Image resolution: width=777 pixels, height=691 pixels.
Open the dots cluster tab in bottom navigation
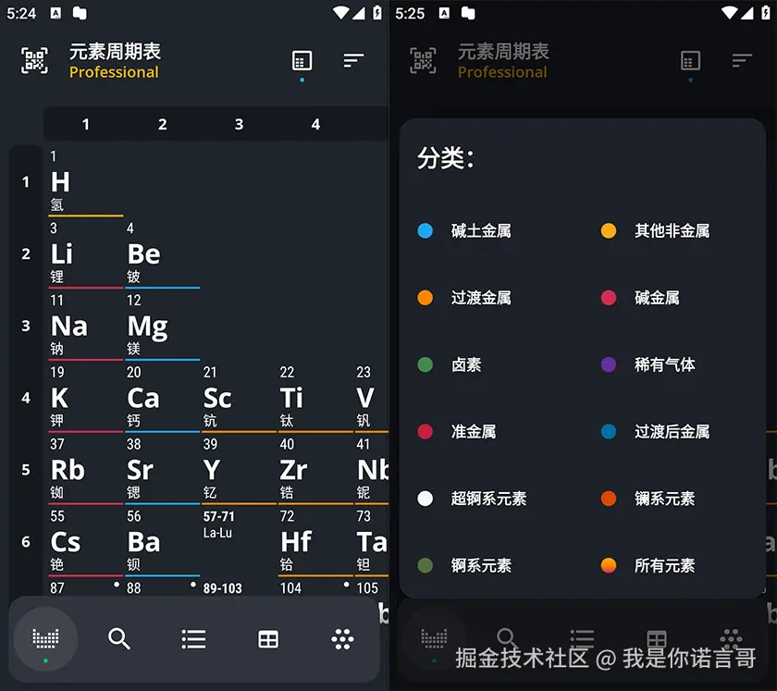tap(342, 639)
